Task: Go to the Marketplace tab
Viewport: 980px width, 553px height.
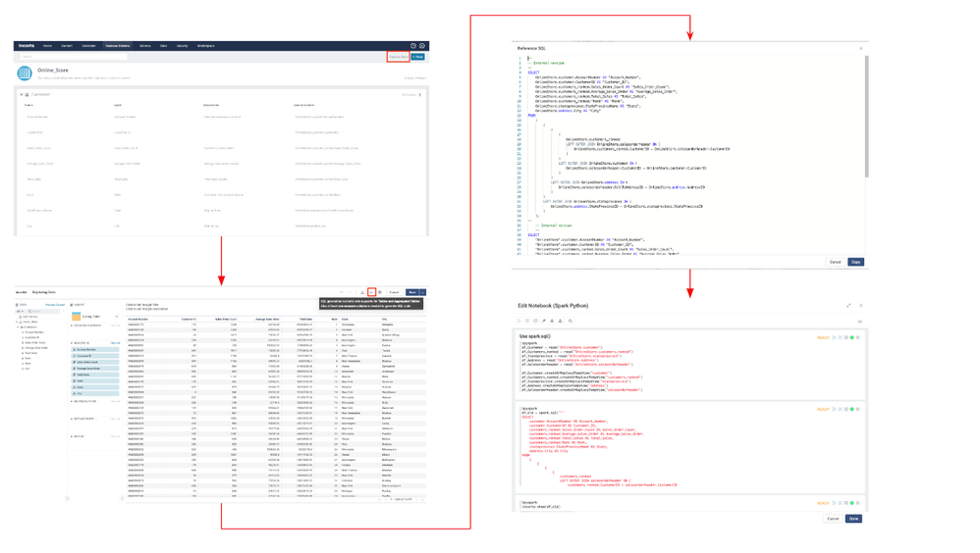Action: click(x=206, y=46)
